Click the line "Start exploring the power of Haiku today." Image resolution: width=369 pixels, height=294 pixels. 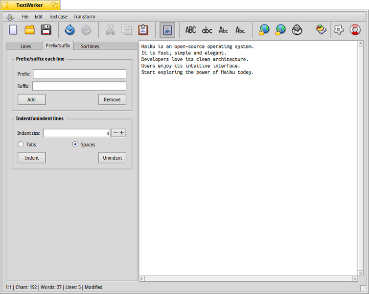[197, 72]
